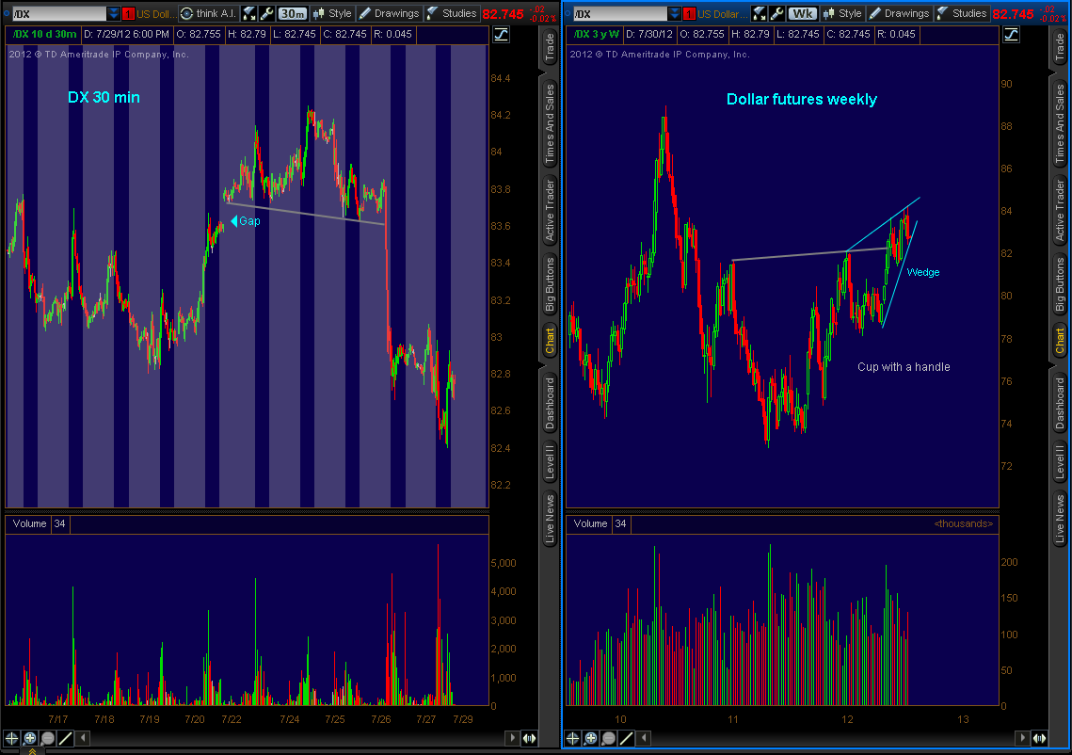Toggle time-axis expand button at left chart bottom-right
The image size is (1072, 755).
530,738
